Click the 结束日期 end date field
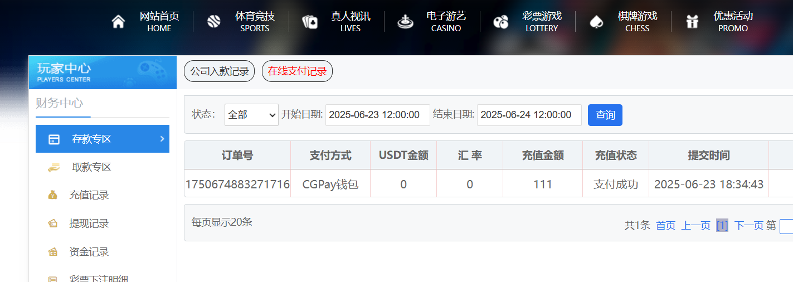 [529, 115]
